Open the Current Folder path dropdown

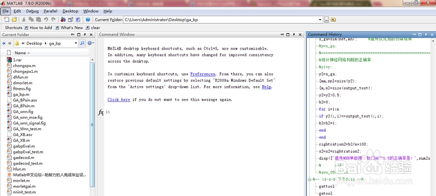(x=320, y=20)
